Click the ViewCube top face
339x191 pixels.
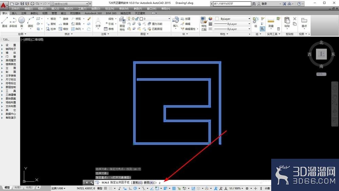321,54
